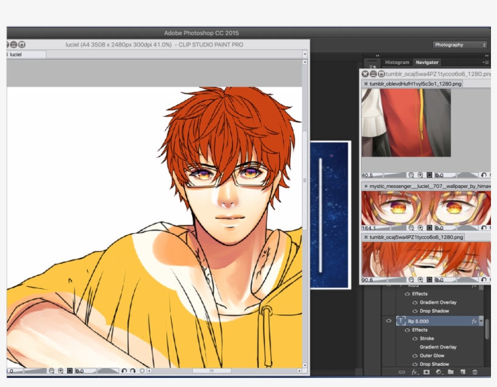Image resolution: width=497 pixels, height=387 pixels.
Task: Rotate bottom ocaj5wa4PZ1 view left
Action: coord(484,280)
